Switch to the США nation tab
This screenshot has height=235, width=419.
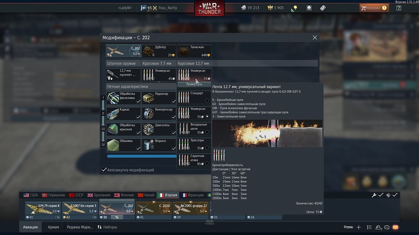click(x=31, y=195)
